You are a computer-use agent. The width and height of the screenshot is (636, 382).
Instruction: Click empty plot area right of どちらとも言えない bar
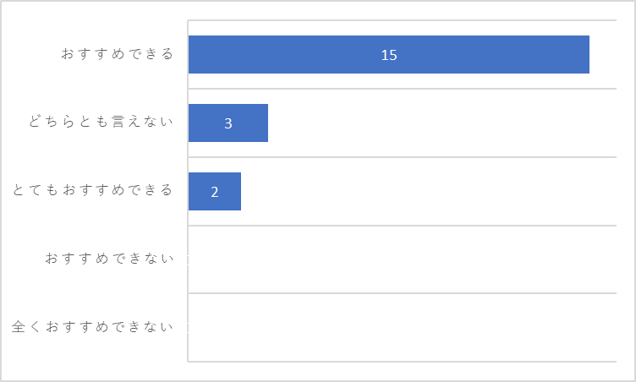coord(442,123)
